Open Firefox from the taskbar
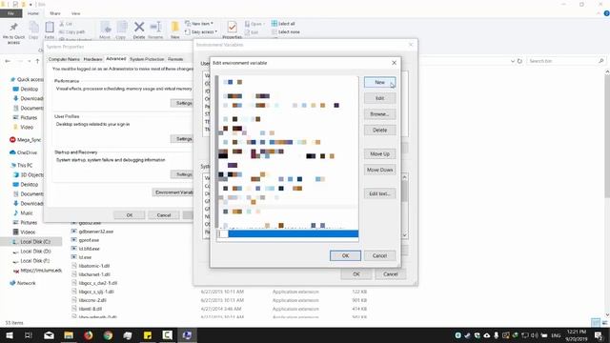Screen dimensions: 610x343 pos(89,335)
